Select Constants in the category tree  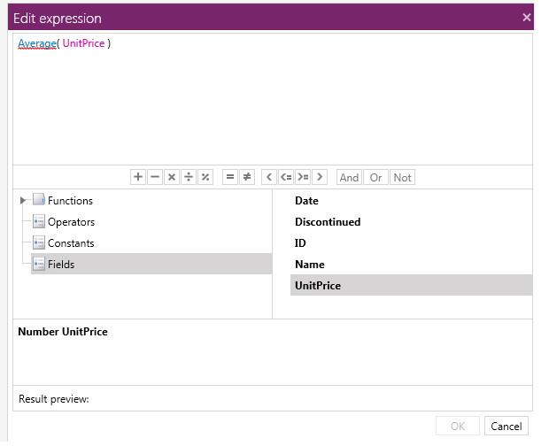(71, 243)
